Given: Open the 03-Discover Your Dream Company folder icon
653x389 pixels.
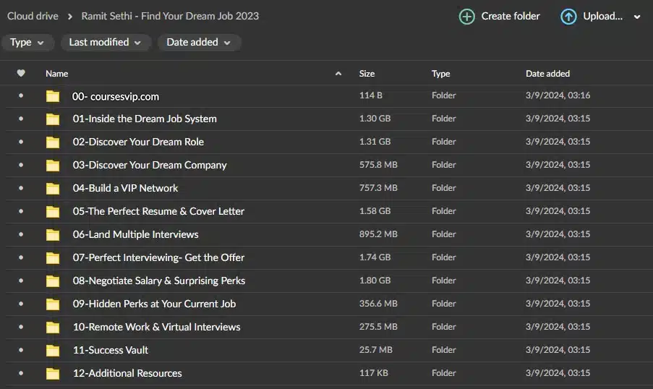Looking at the screenshot, I should click(x=53, y=166).
